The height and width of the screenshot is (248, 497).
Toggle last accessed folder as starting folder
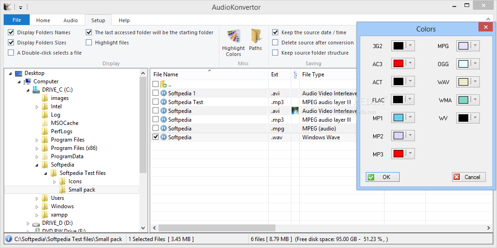[89, 32]
